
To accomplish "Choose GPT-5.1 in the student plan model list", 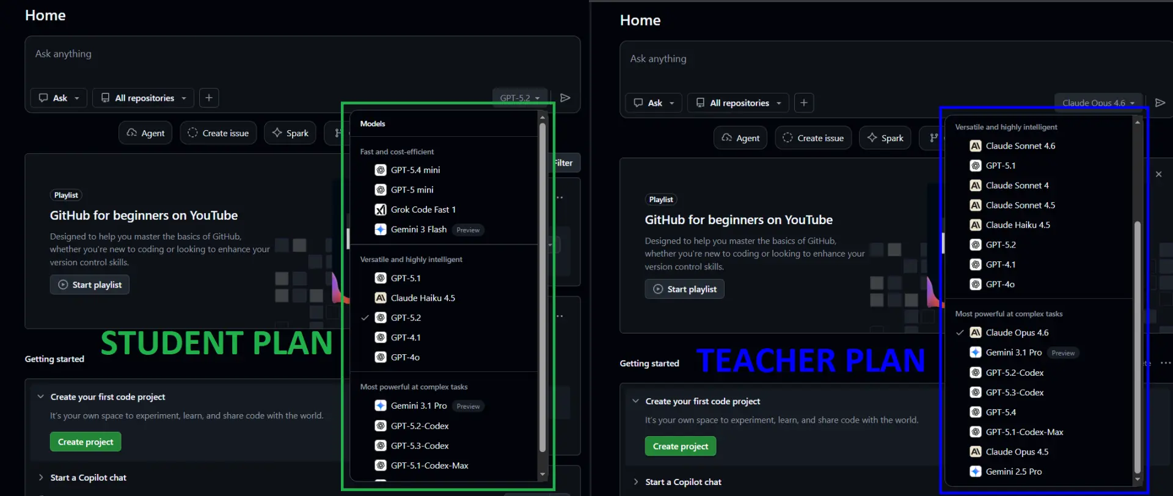I will tap(445, 278).
